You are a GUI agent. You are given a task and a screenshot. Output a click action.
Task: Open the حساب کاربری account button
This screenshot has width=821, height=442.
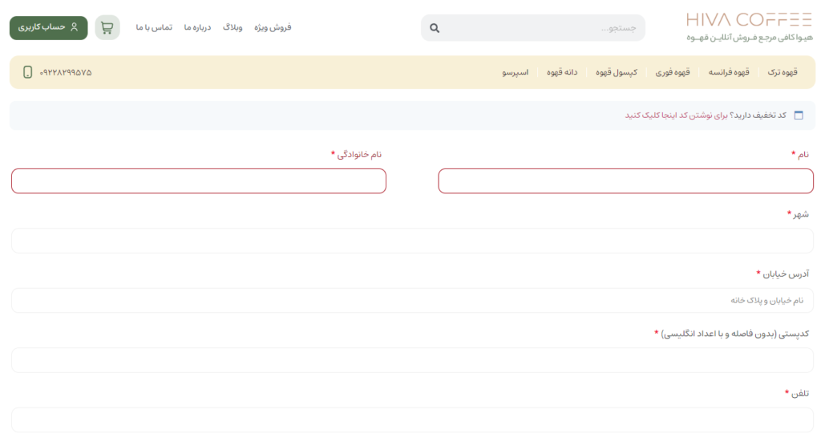click(48, 27)
